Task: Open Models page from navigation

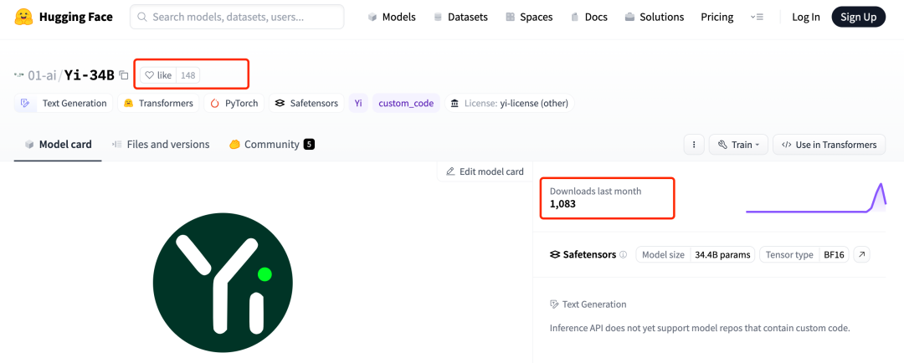Action: point(391,17)
